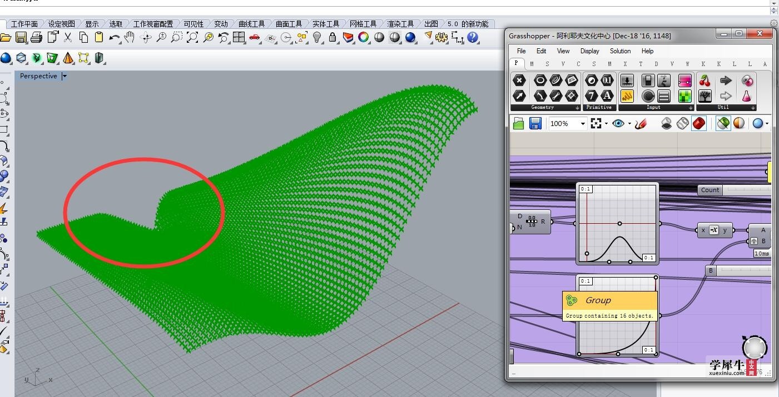Open the Perspective viewport dropdown arrow
The height and width of the screenshot is (397, 779).
64,76
